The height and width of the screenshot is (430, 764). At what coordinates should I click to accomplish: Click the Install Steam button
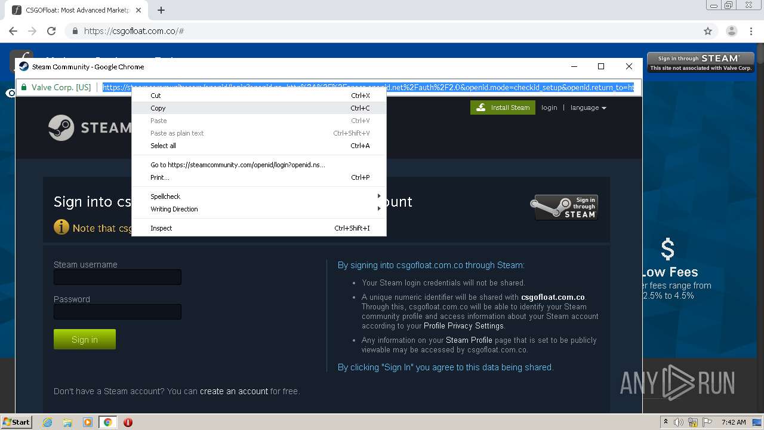(x=503, y=107)
